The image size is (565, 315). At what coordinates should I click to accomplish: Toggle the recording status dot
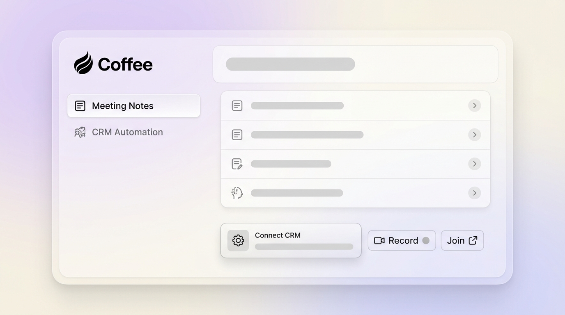(426, 241)
